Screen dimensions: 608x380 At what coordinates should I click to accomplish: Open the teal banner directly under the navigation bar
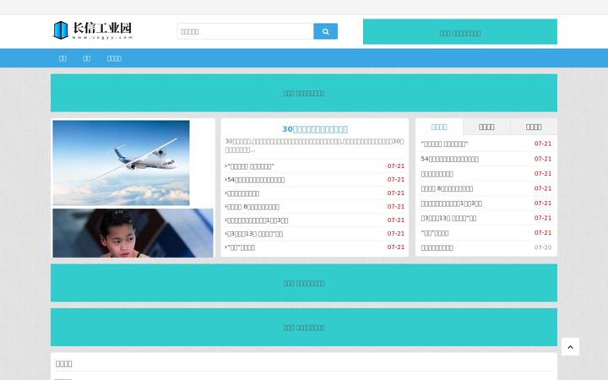coord(304,93)
